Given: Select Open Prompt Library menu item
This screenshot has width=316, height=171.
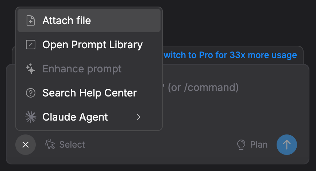Looking at the screenshot, I should [x=92, y=45].
